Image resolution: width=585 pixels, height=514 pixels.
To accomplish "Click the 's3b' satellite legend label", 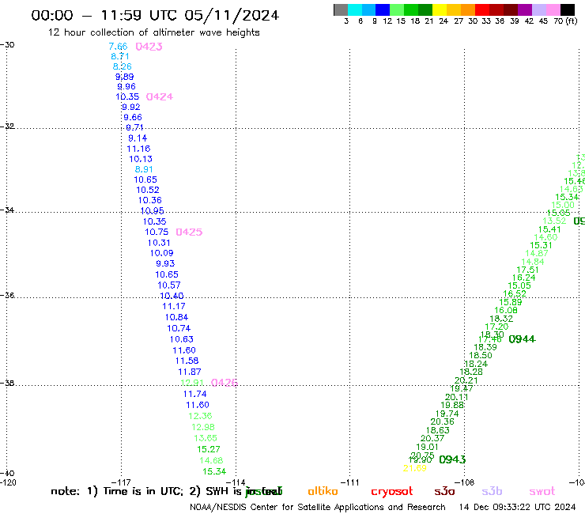I will coord(492,492).
